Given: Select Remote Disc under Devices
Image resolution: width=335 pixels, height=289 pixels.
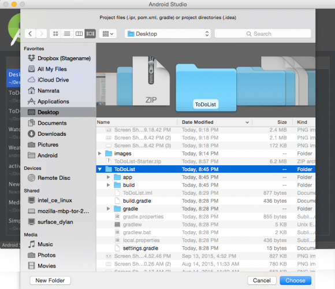Looking at the screenshot, I should coord(58,178).
